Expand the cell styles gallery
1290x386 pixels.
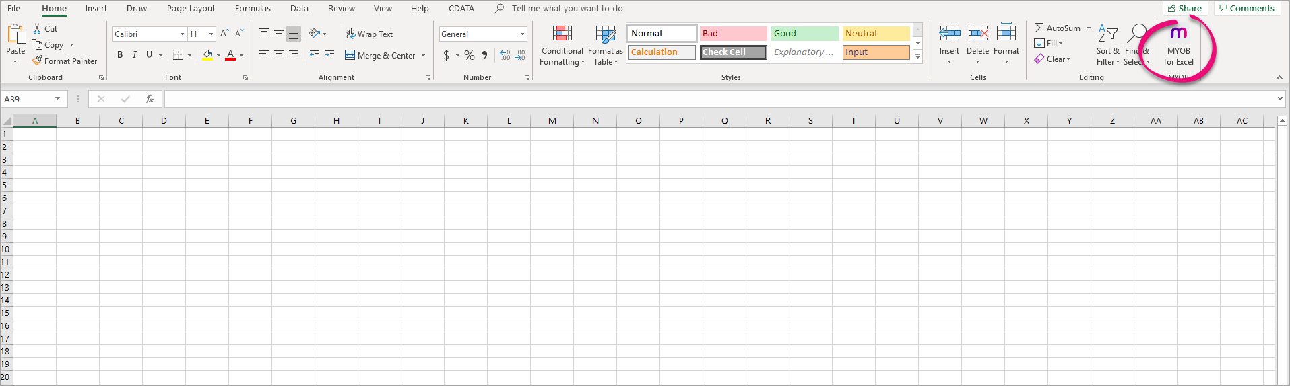pos(917,58)
